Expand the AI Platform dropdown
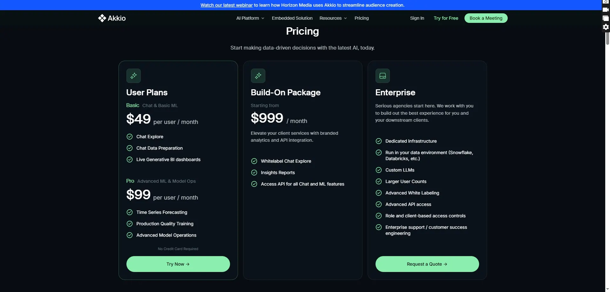 [250, 18]
